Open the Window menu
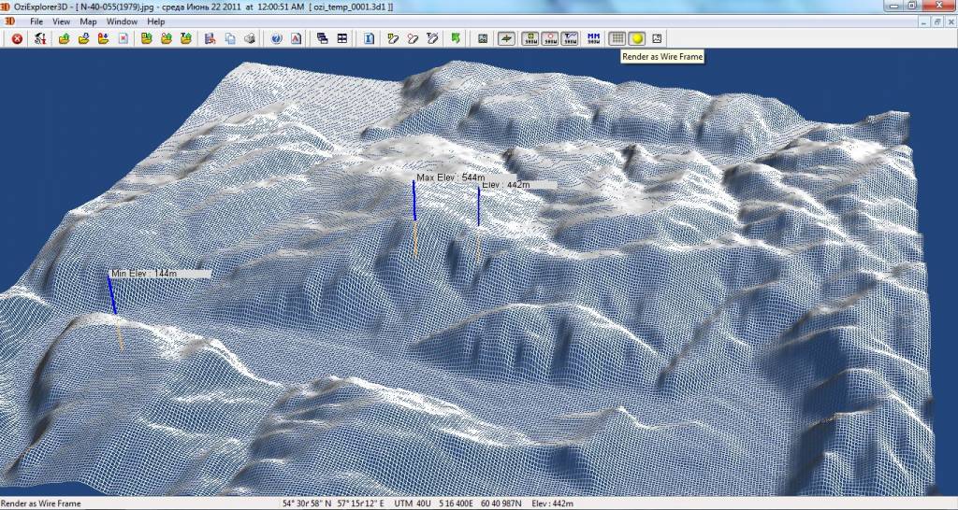Viewport: 958px width, 510px height. tap(122, 21)
